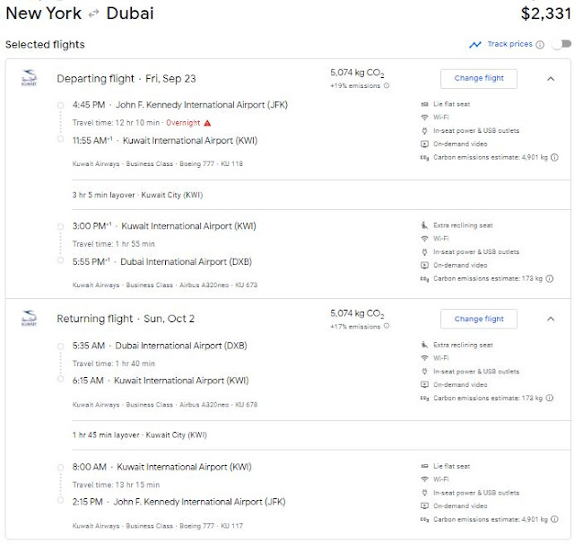Click the Travel time 1 hr 55 min text
Viewport: 574px width, 544px height.
point(114,244)
